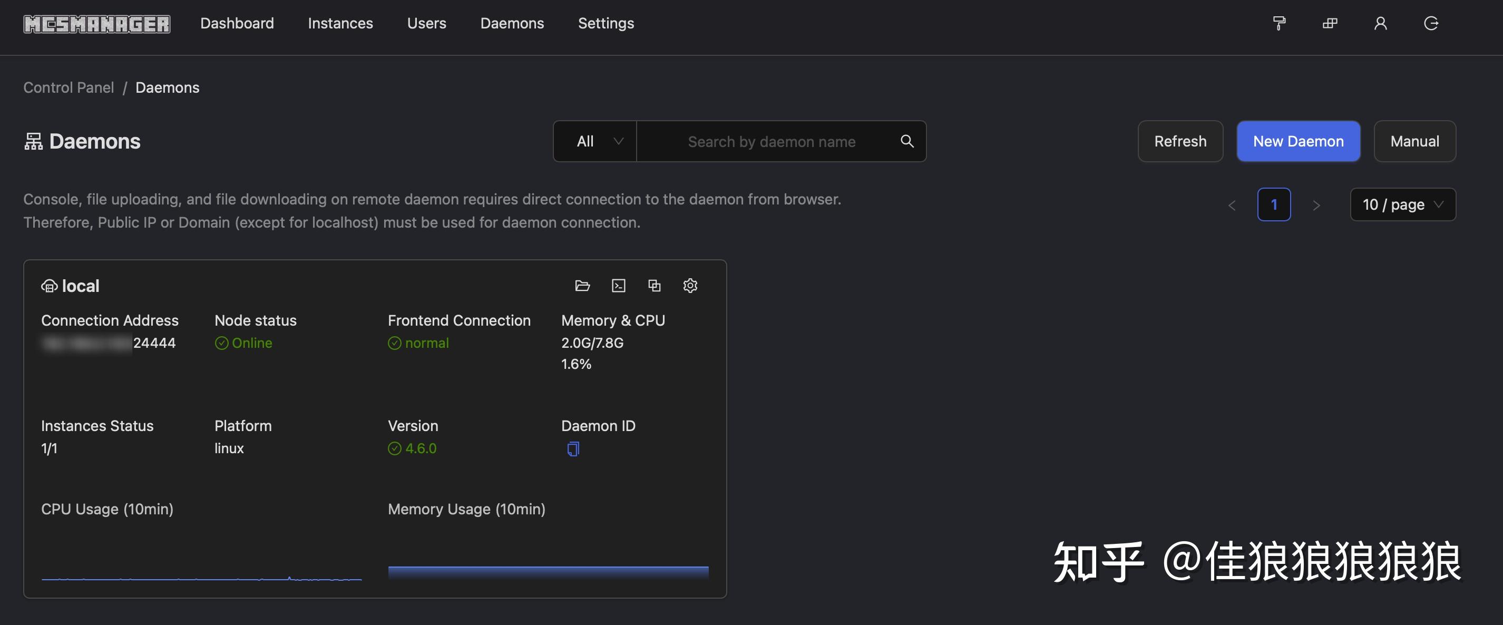The width and height of the screenshot is (1503, 625).
Task: Open the Users navigation menu
Action: (x=426, y=23)
